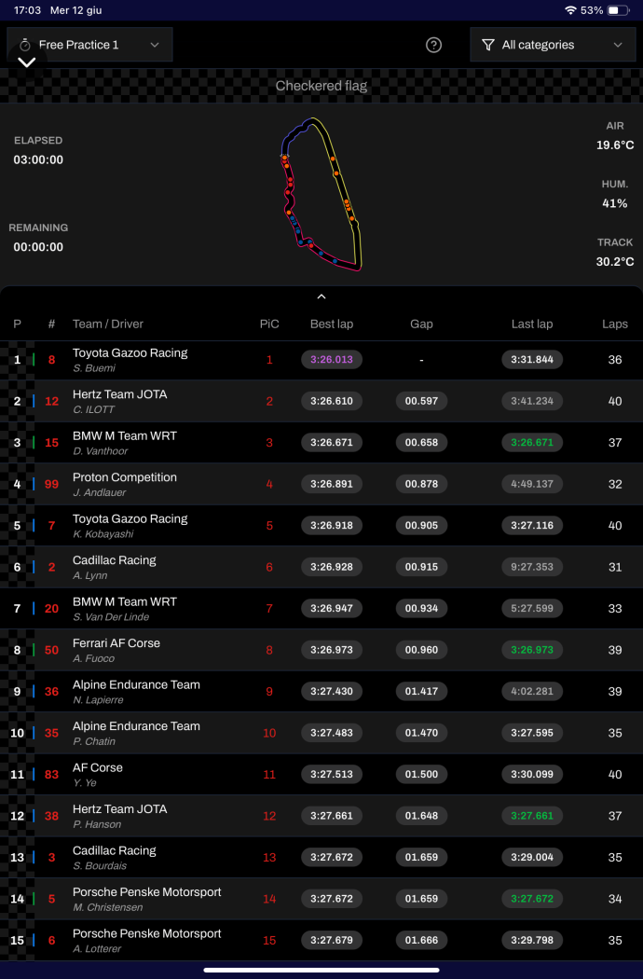This screenshot has width=643, height=979.
Task: Select the Porsche Penske Motorsport M. Christensen row
Action: pos(321,899)
